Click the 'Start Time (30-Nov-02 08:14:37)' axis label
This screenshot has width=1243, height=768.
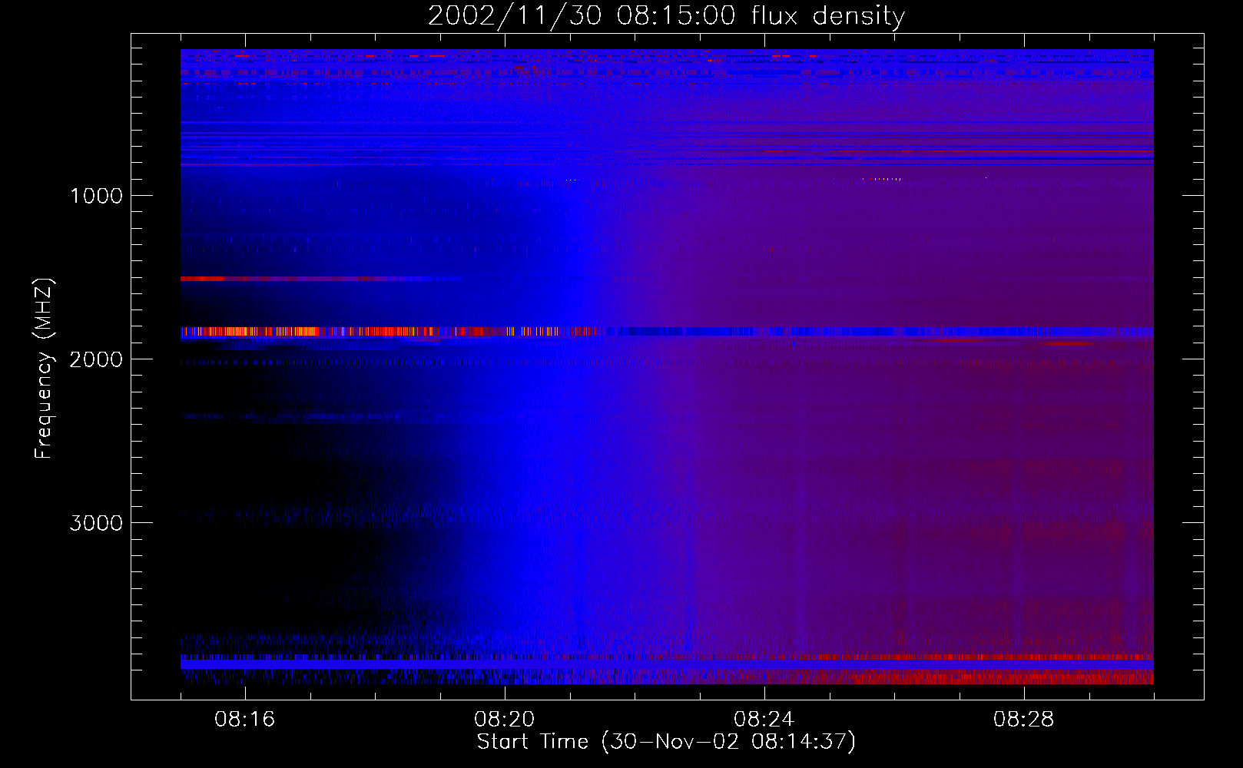[x=666, y=742]
